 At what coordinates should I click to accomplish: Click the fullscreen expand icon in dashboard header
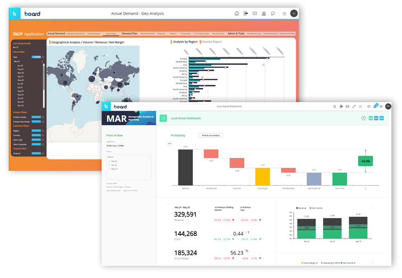pos(354,107)
